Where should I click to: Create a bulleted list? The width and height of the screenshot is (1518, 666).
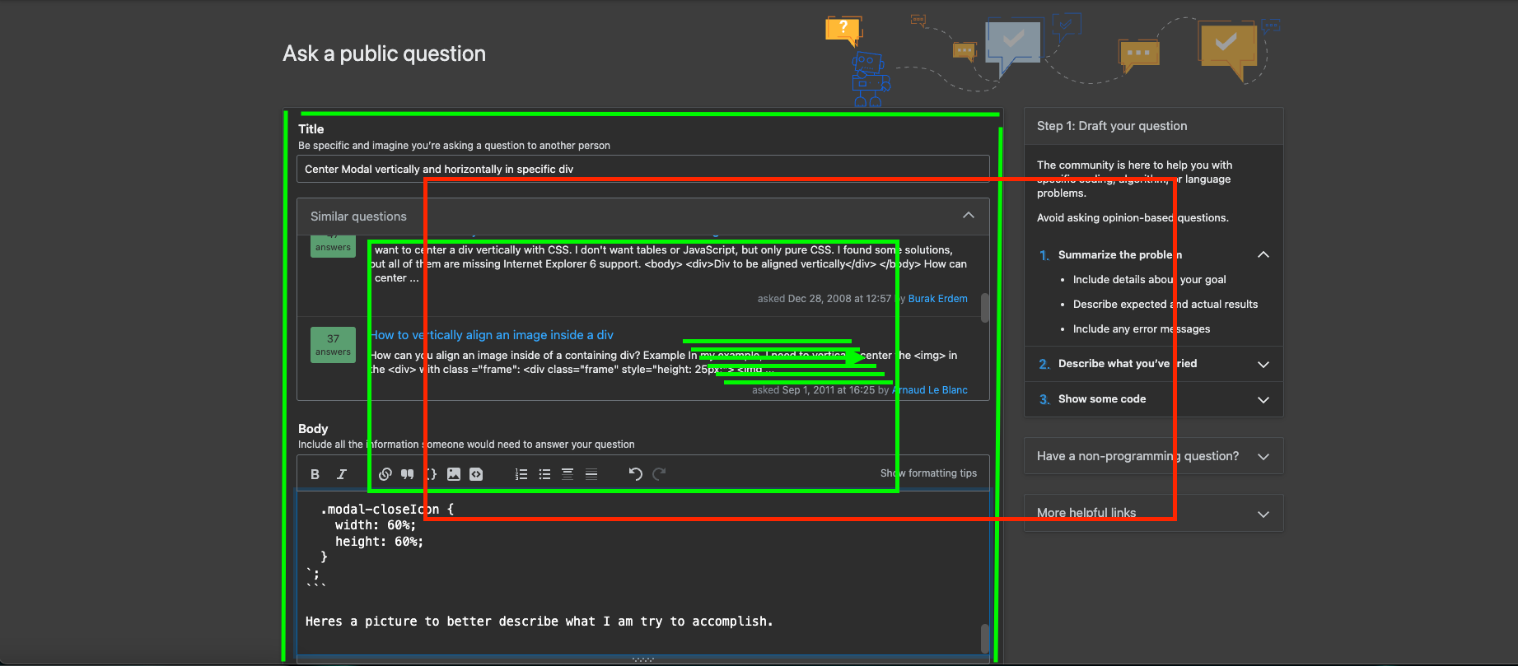tap(544, 474)
